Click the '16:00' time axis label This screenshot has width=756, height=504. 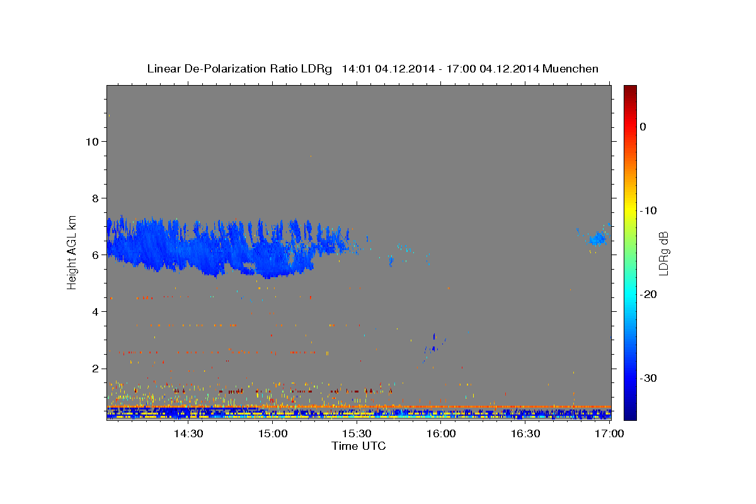click(441, 433)
